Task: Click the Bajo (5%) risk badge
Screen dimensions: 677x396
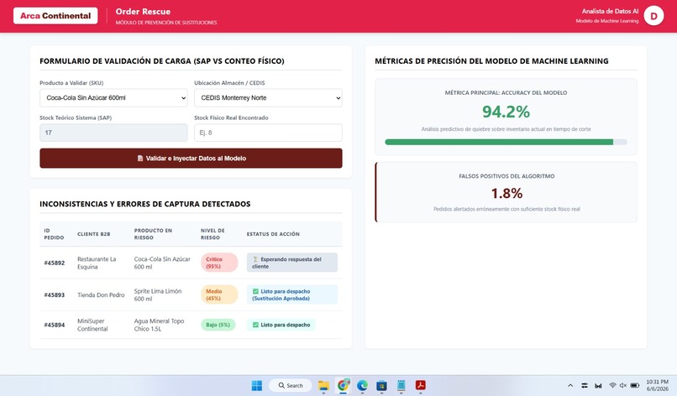Action: [x=218, y=325]
